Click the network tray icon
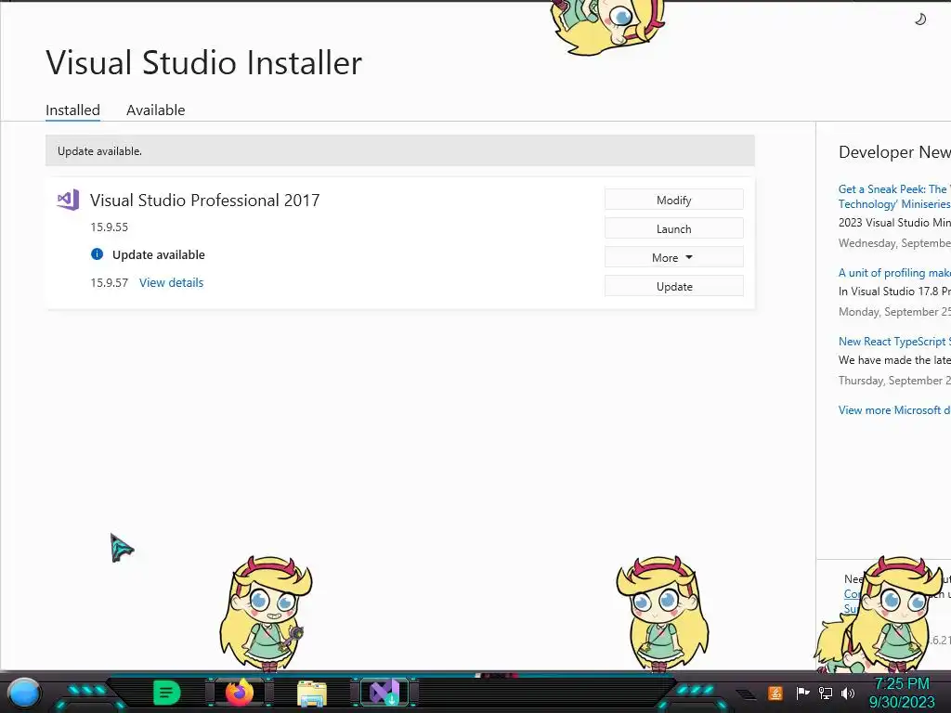 tap(826, 693)
